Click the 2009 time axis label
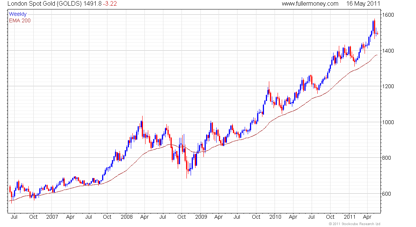416x227 pixels. coord(201,217)
